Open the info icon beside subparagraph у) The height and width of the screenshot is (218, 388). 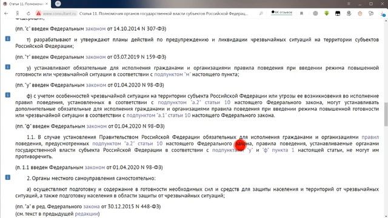(x=8, y=67)
